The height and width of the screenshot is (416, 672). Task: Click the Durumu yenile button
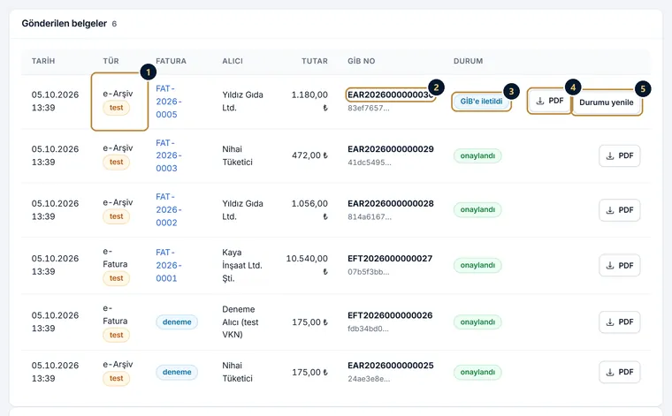tap(606, 102)
